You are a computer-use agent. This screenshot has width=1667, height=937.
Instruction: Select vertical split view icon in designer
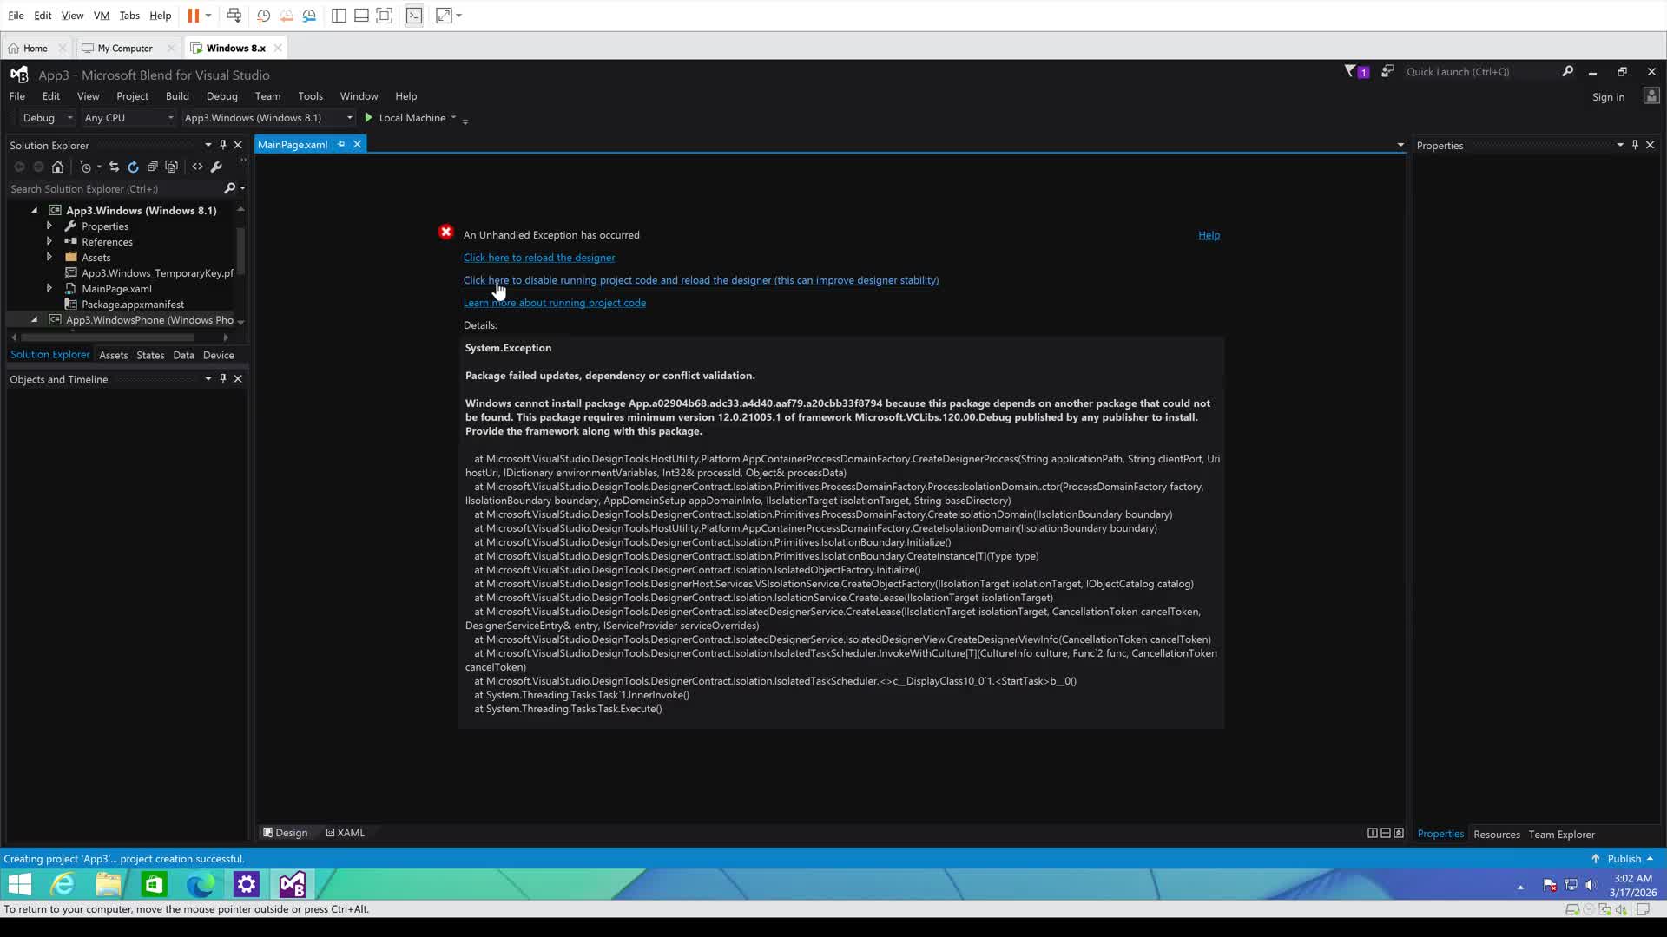(x=1373, y=833)
